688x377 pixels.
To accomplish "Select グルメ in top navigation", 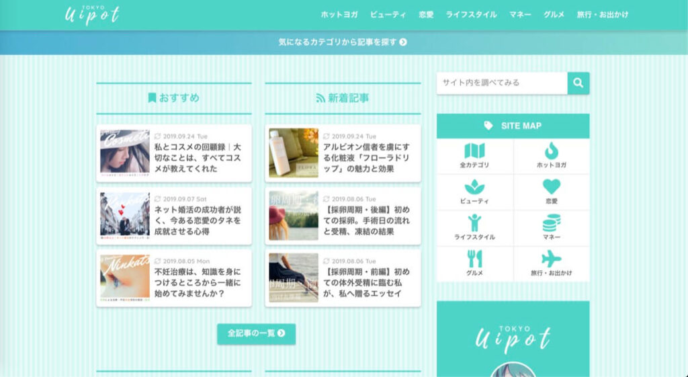I will point(554,15).
